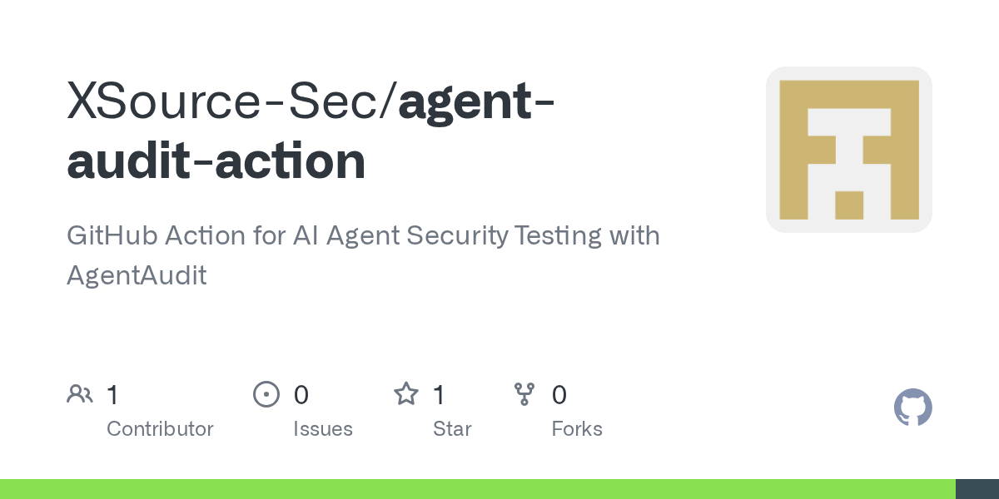Click the word AgentAudit in the description
999x499 pixels.
tap(137, 275)
